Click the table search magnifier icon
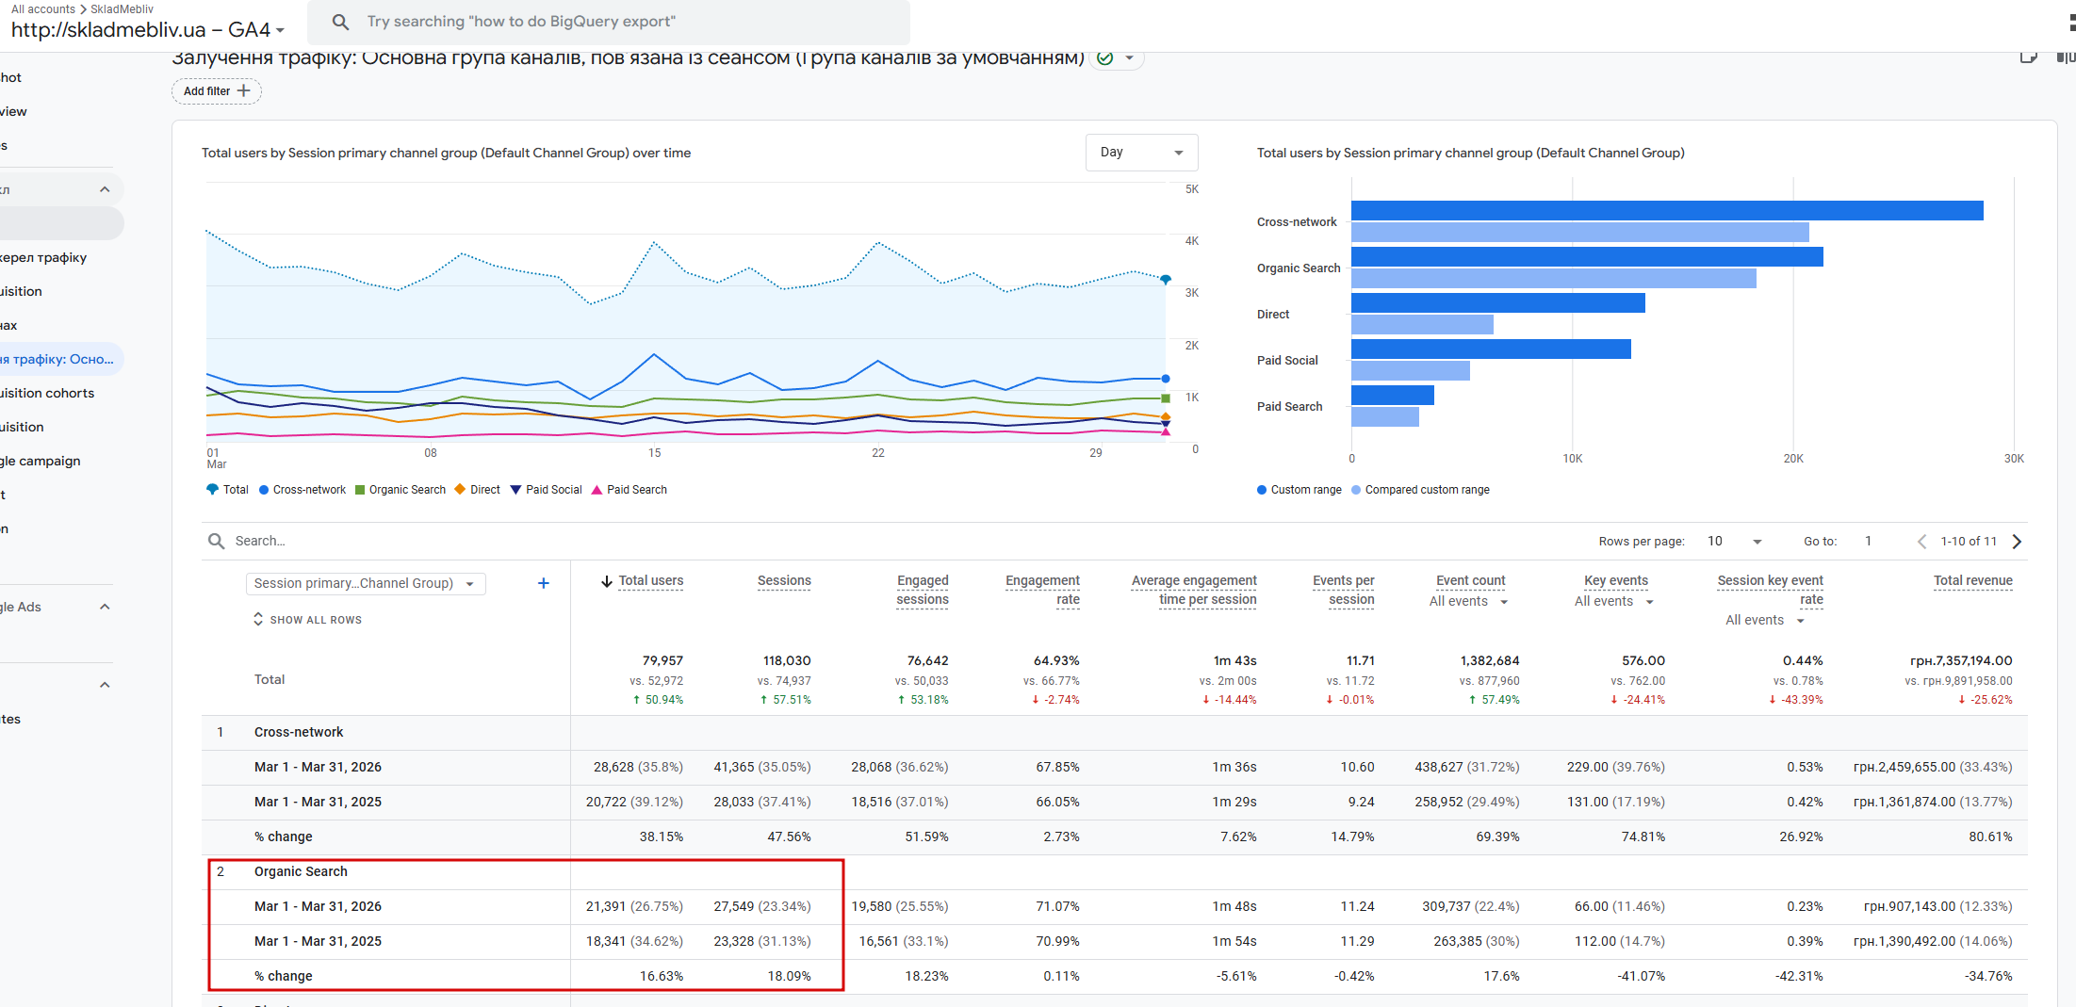 coord(216,541)
